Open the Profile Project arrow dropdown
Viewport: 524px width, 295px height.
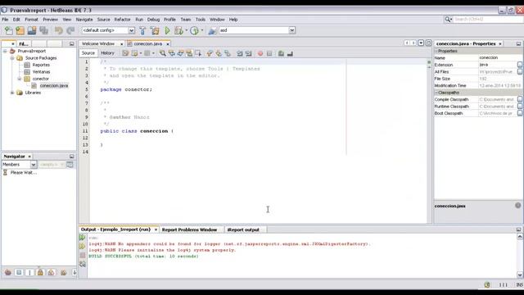coord(202,30)
